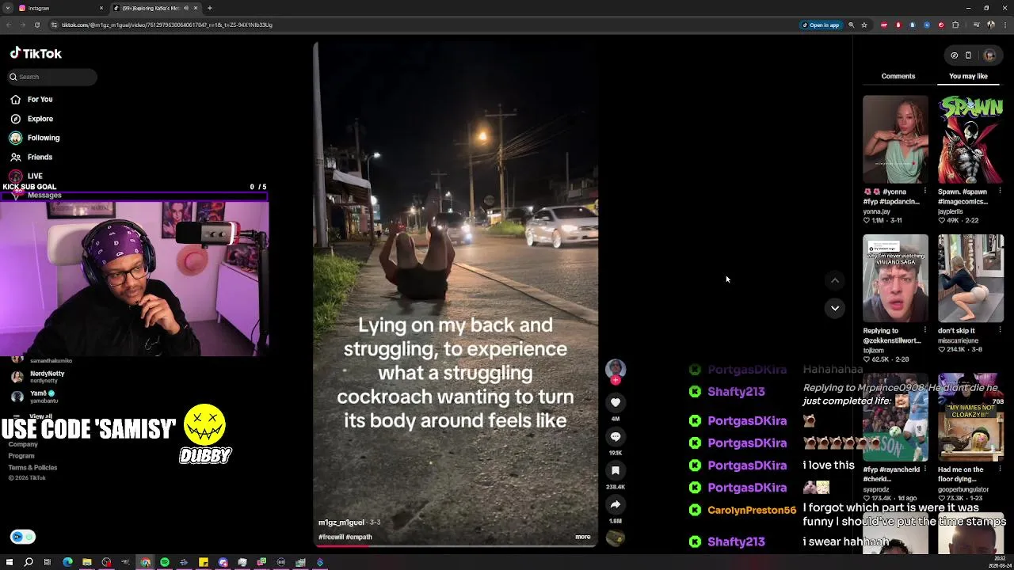The height and width of the screenshot is (570, 1014).
Task: Open the TikTok get app phone icon
Action: (x=968, y=55)
